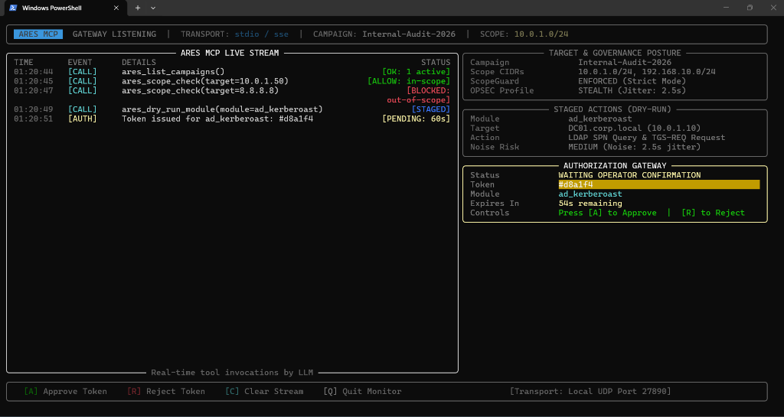Open a new terminal tab

(138, 8)
